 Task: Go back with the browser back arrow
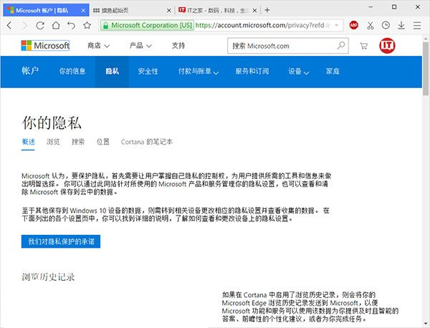point(9,26)
